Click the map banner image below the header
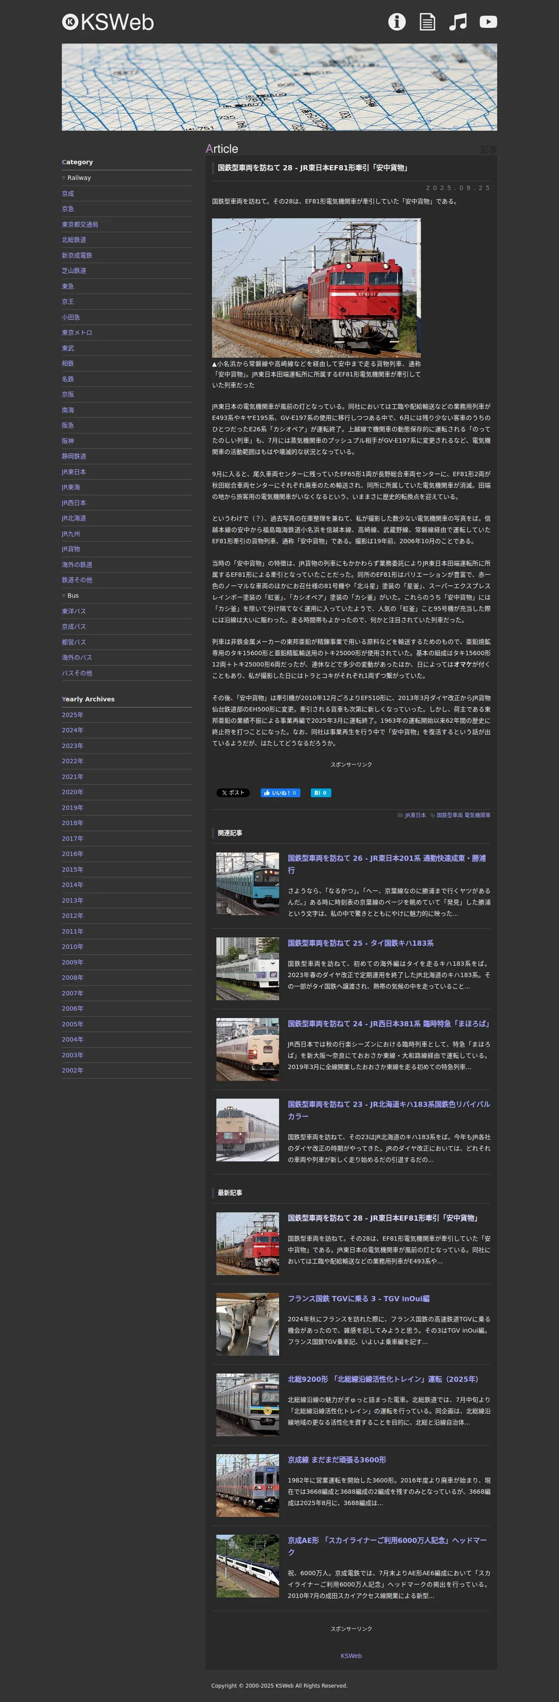The width and height of the screenshot is (559, 1702). (x=279, y=87)
